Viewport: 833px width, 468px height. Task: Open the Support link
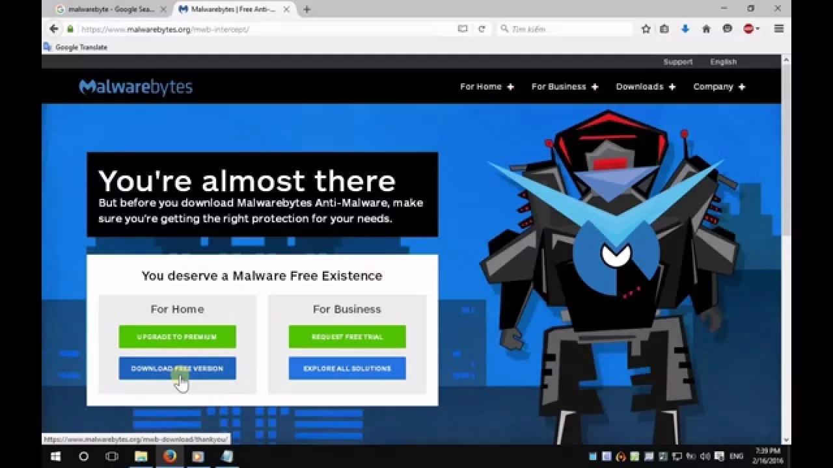[677, 62]
